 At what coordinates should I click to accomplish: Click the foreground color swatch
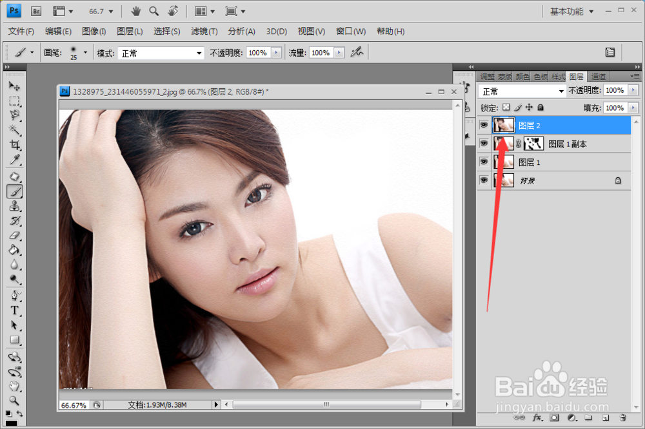(12, 424)
